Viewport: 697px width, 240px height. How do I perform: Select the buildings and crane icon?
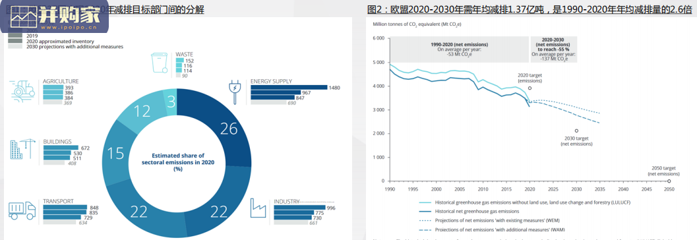22,149
